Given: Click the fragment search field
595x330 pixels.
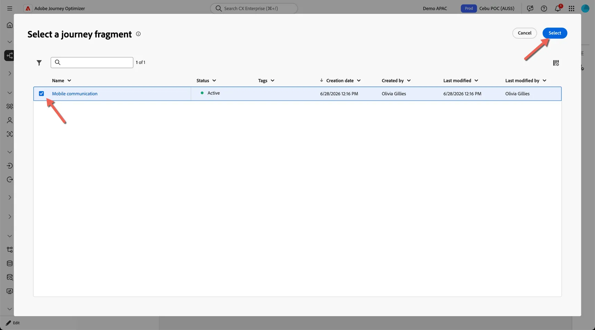Looking at the screenshot, I should coord(92,62).
